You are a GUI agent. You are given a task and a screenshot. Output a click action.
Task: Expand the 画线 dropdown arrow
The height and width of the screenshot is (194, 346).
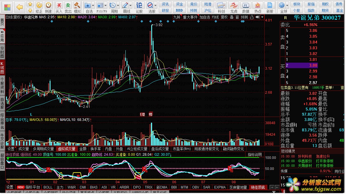click(131, 5)
